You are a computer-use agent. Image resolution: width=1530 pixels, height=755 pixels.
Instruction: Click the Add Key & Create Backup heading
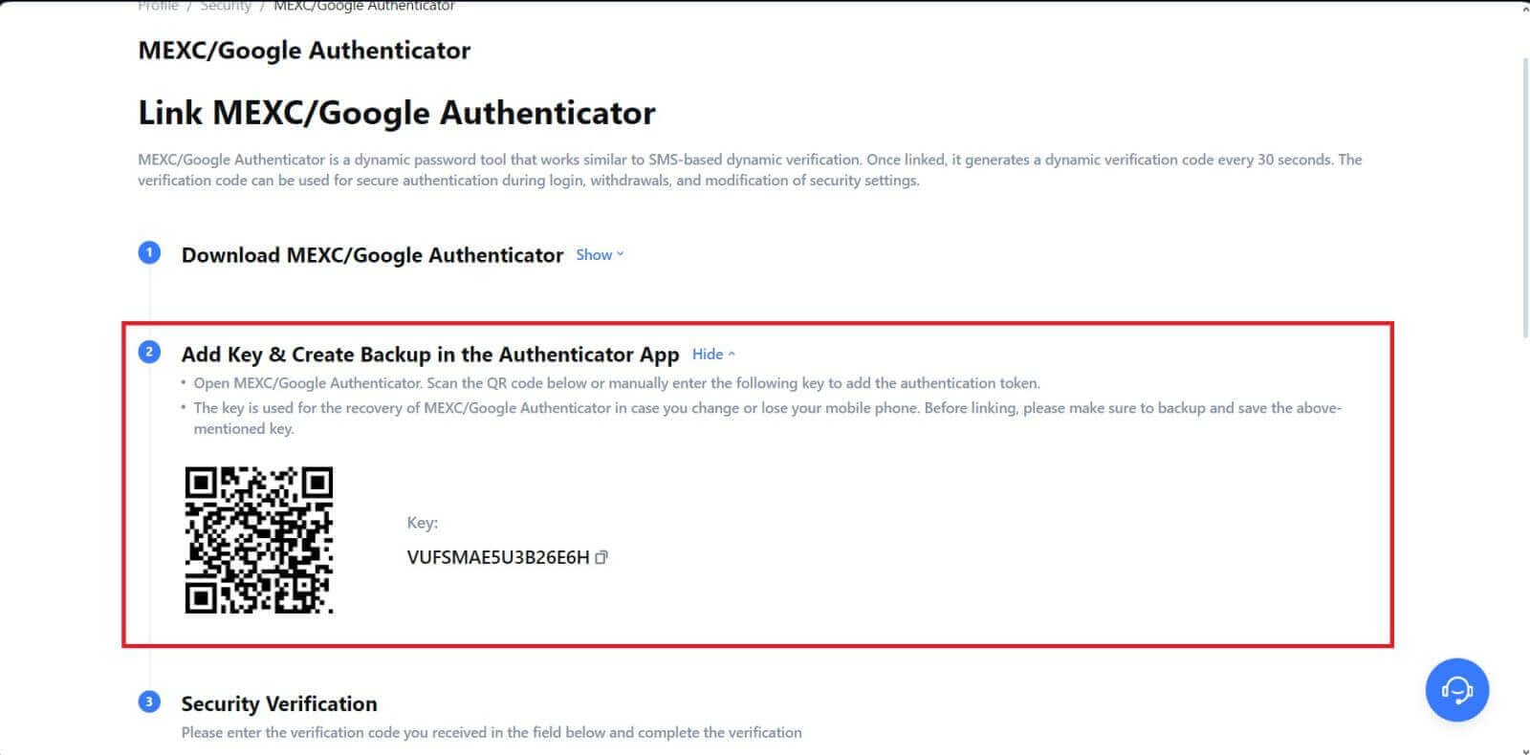(x=429, y=355)
